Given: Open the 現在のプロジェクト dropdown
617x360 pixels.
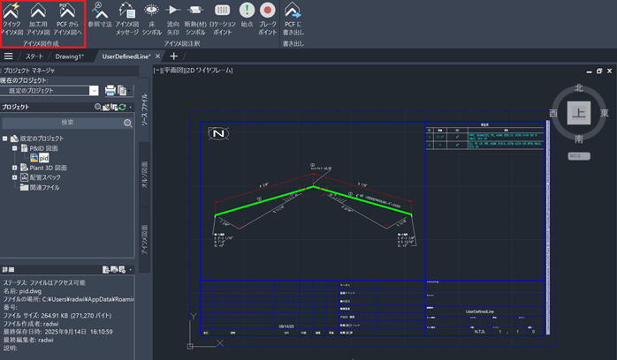Looking at the screenshot, I should coord(93,90).
